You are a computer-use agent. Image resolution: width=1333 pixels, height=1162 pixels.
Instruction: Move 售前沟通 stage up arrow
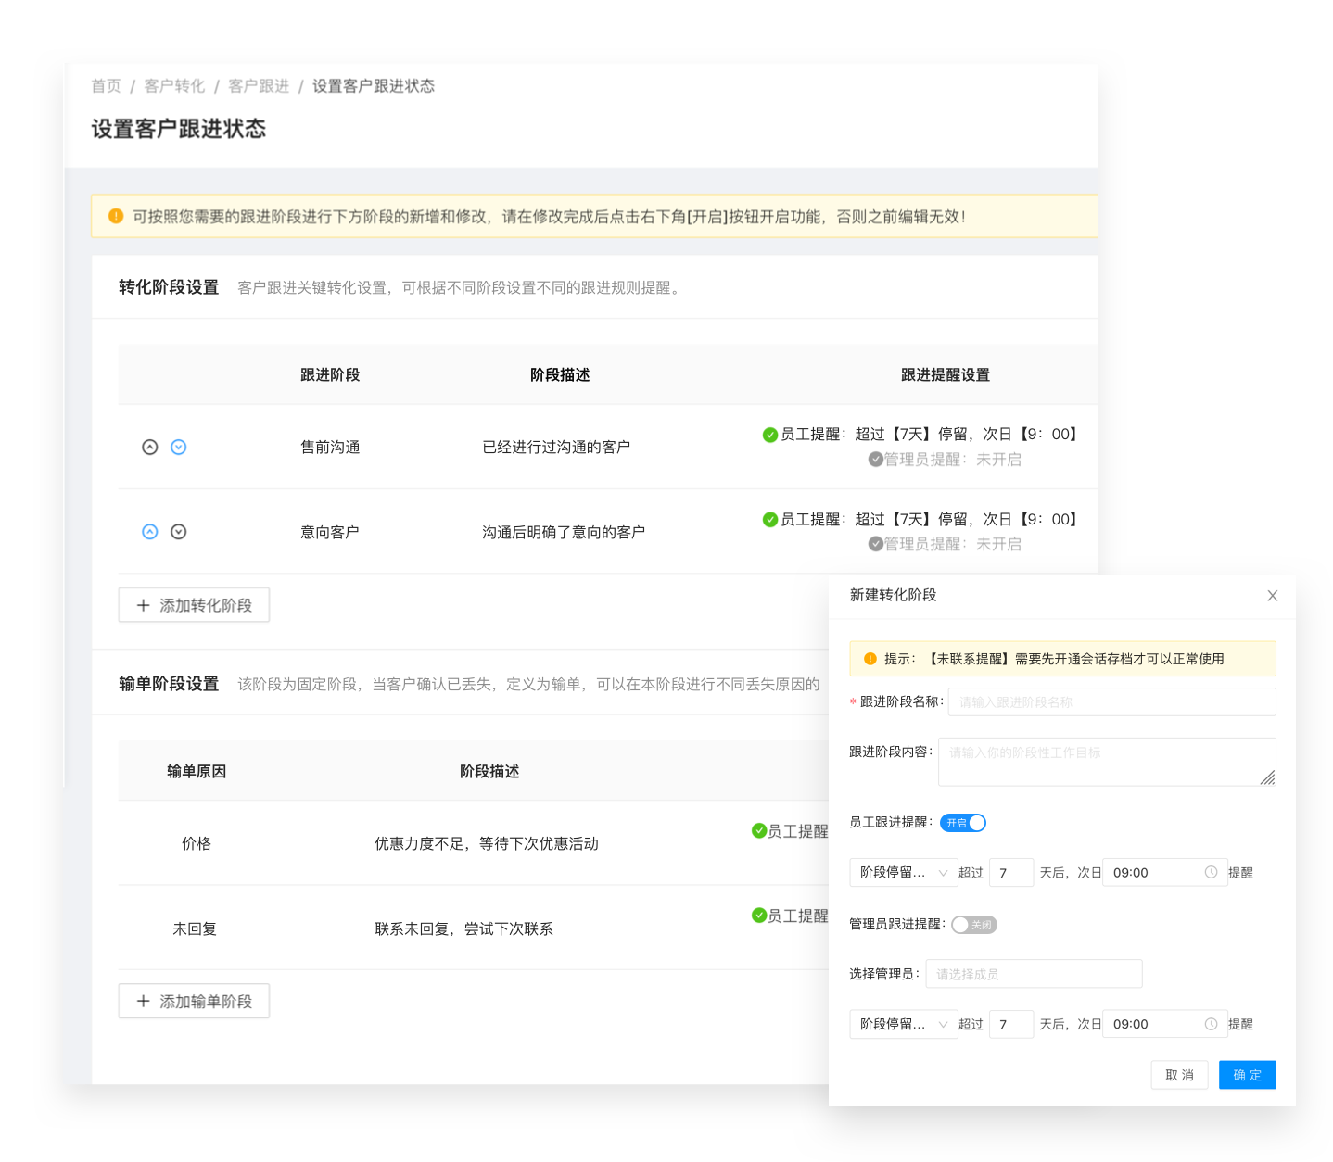point(149,448)
